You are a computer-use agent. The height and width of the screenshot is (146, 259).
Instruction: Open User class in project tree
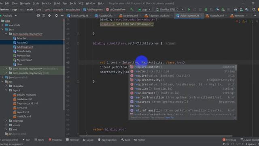[x=19, y=64]
